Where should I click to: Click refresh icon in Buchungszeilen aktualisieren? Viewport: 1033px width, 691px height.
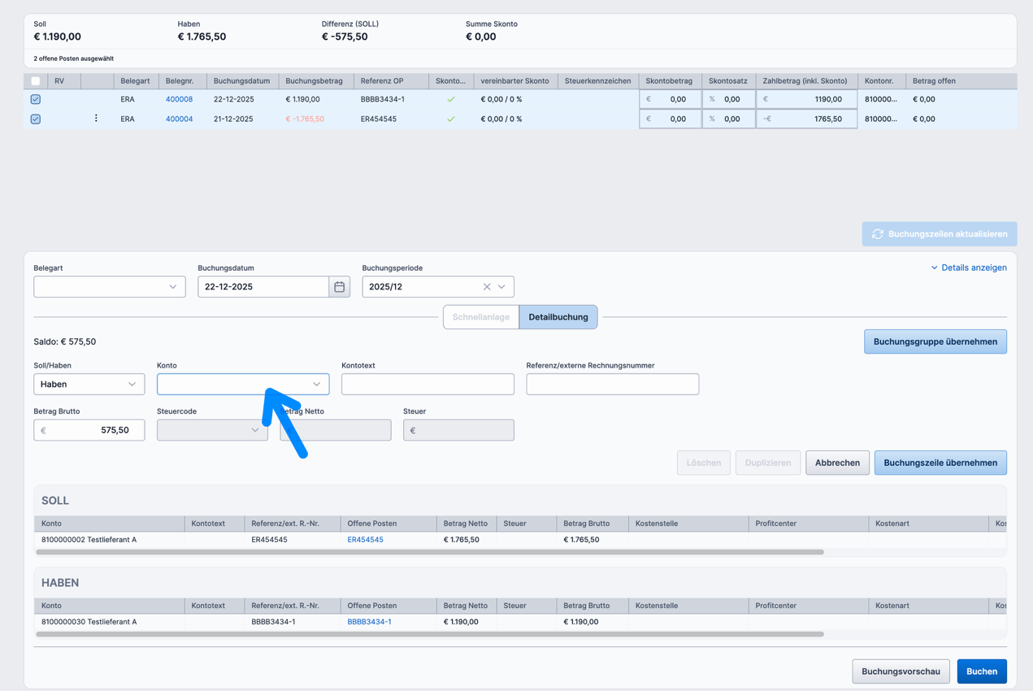[x=878, y=234]
